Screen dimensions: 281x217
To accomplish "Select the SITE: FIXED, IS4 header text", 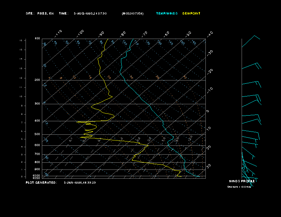I will point(40,13).
